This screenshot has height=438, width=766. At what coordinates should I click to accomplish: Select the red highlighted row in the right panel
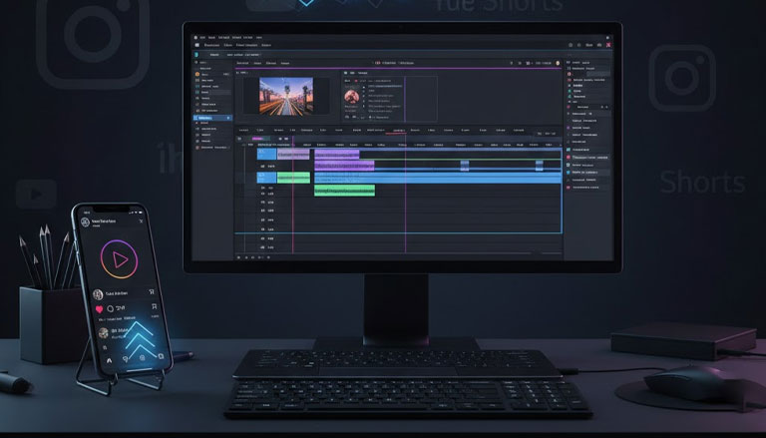tap(588, 157)
